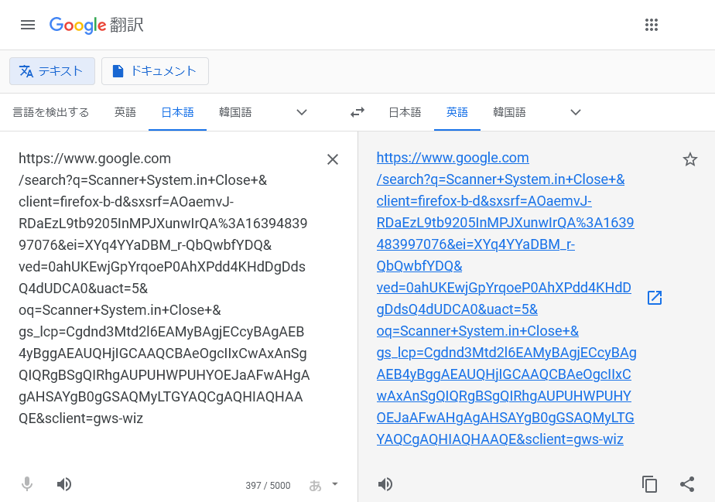Star the translation to save it
This screenshot has height=502, width=715.
[x=689, y=159]
